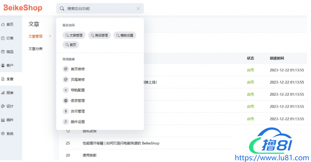Viewport: 311px width, 162px height.
Task: Select 文章分类 in the submenu
Action: click(x=35, y=49)
